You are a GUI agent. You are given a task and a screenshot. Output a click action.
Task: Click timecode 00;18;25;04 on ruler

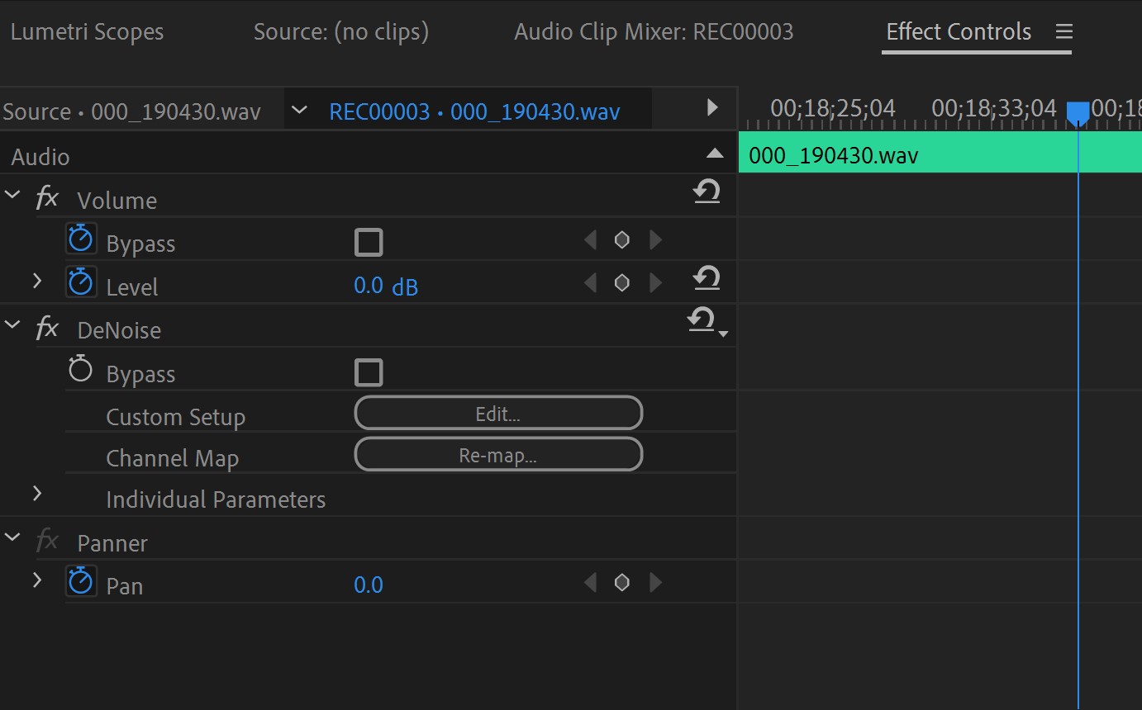coord(833,108)
